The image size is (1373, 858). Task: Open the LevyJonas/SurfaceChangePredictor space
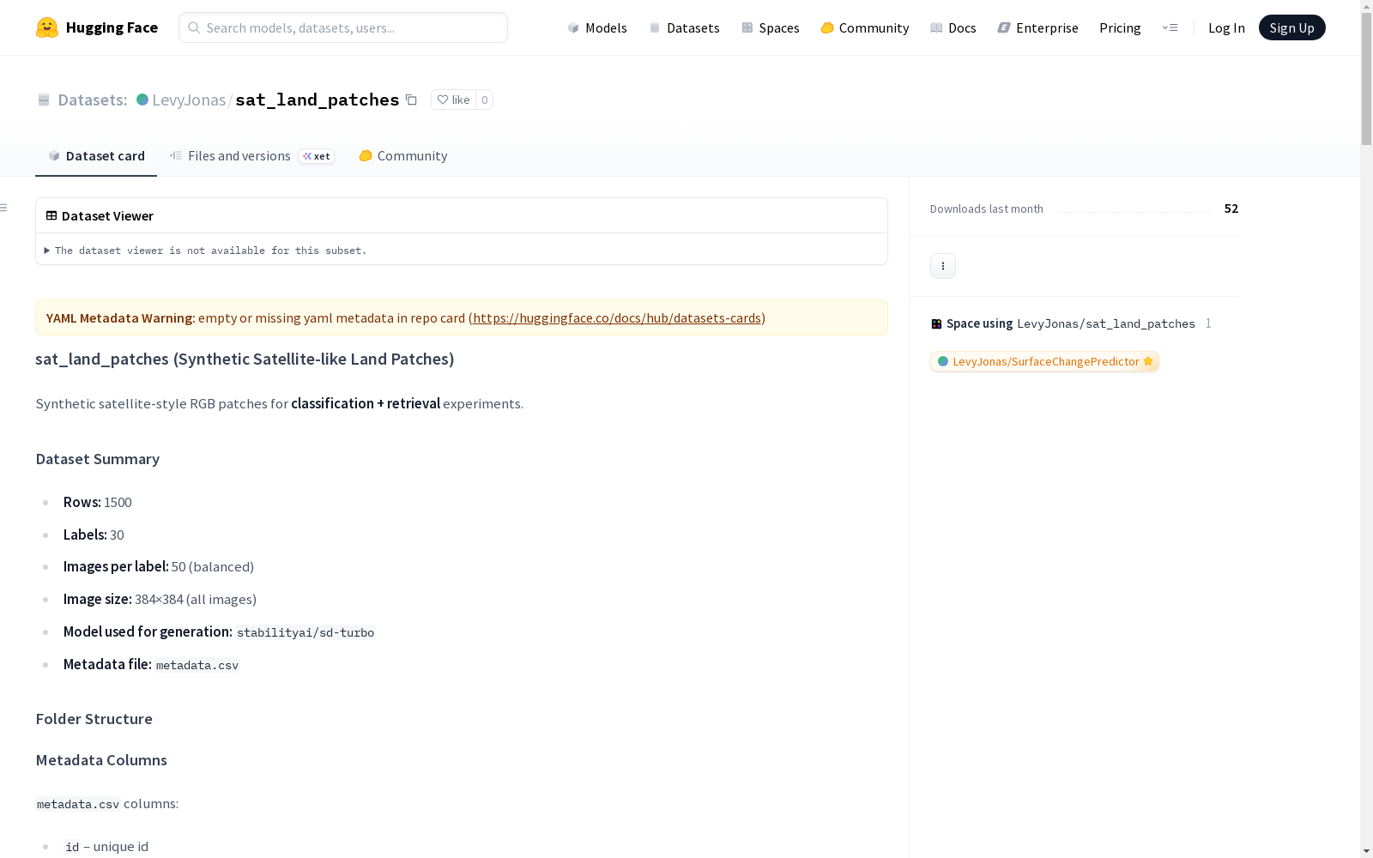[1044, 361]
